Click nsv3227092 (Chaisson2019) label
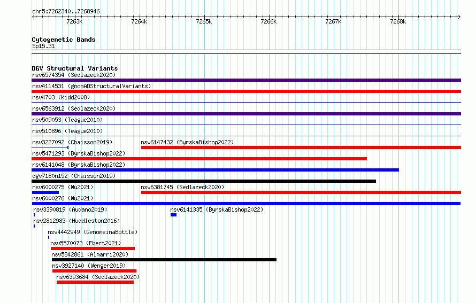This screenshot has height=303, width=476. [72, 142]
